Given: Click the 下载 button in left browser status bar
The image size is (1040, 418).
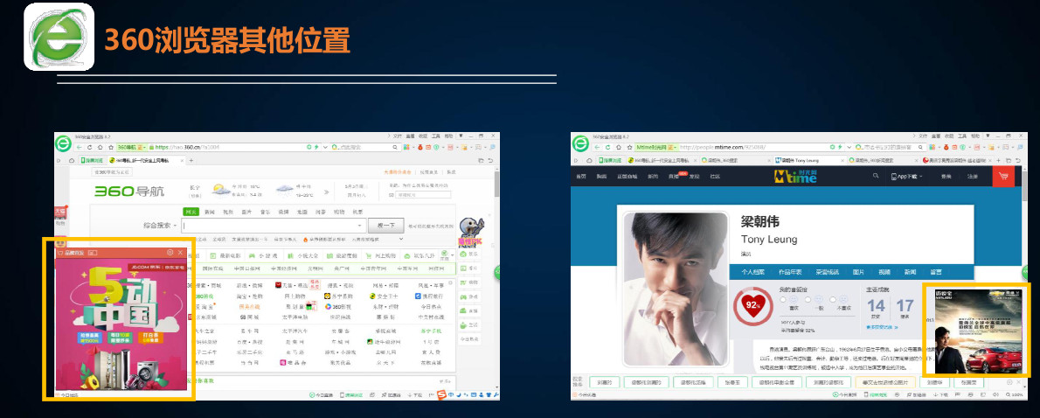Looking at the screenshot, I should (414, 395).
